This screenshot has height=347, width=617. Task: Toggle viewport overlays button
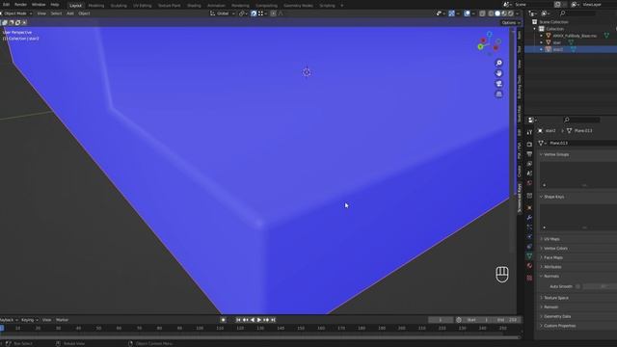pos(467,13)
